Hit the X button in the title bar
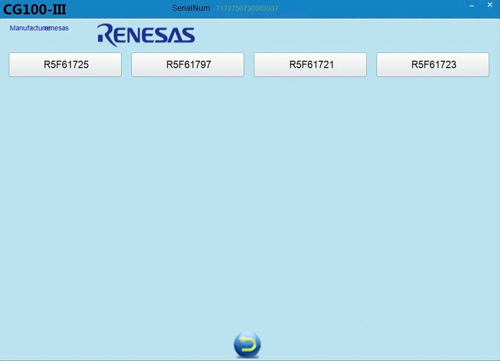The width and height of the screenshot is (500, 361). (489, 5)
